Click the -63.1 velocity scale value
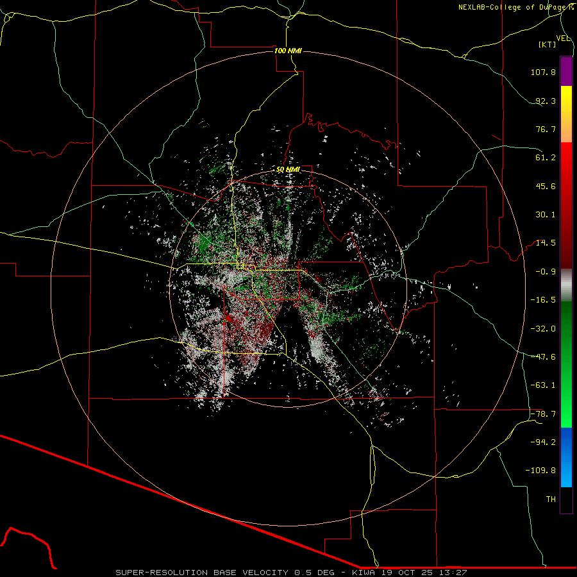577x577 pixels. tap(543, 385)
